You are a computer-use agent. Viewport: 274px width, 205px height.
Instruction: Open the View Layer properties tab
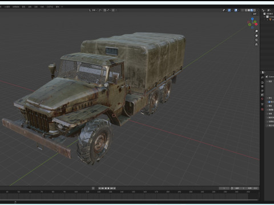262,91
